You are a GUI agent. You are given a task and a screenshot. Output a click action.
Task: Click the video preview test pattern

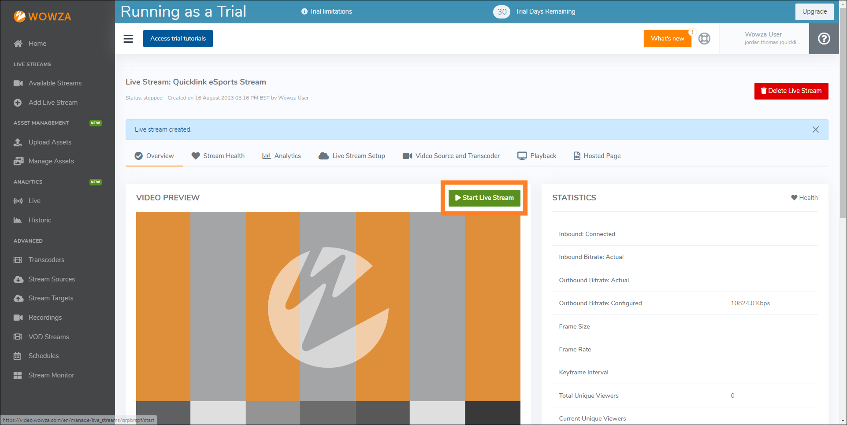[x=328, y=308]
